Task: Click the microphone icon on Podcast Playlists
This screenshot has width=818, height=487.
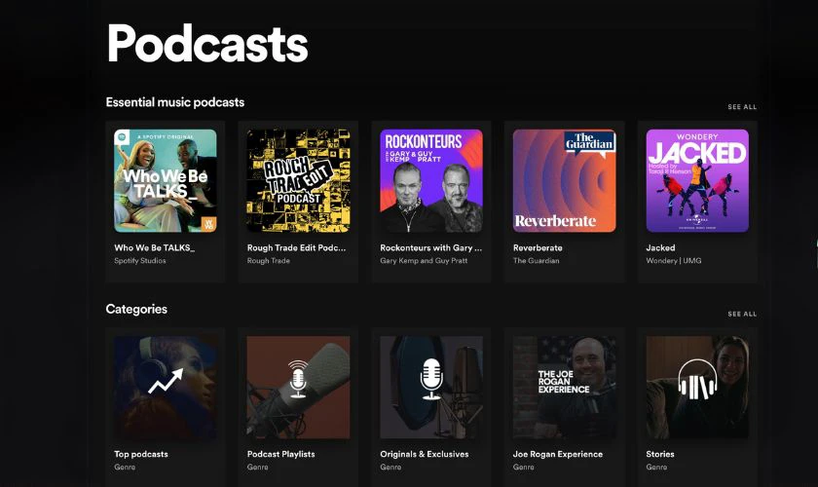Action: coord(298,379)
